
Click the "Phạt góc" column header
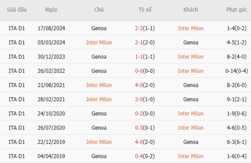tap(237, 10)
